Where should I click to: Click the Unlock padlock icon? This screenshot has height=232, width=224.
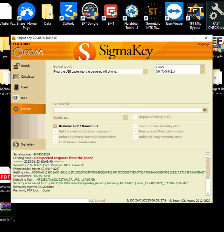16,66
